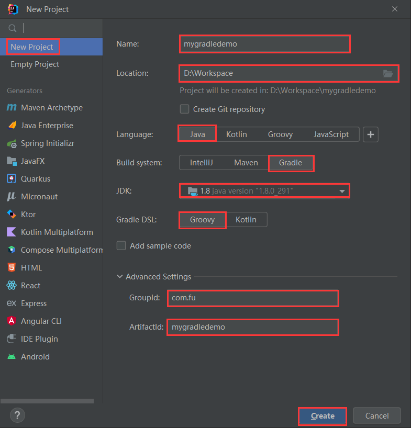Select Groovy as the language
The width and height of the screenshot is (411, 428).
pyautogui.click(x=280, y=134)
